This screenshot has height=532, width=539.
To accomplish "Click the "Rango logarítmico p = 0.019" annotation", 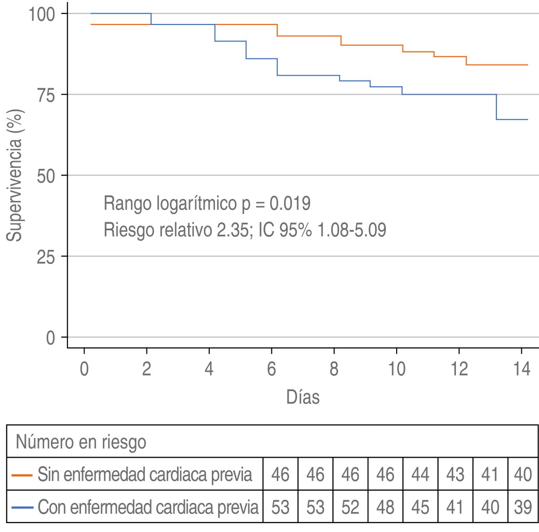I will pyautogui.click(x=207, y=203).
